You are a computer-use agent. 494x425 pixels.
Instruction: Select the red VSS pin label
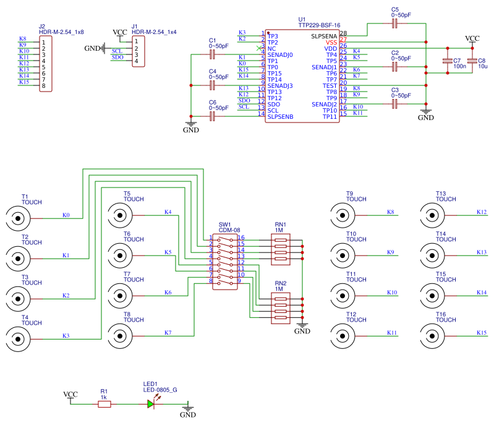(x=331, y=42)
